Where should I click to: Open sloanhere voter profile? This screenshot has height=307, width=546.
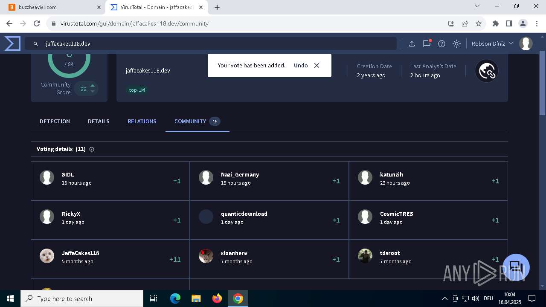(x=234, y=253)
